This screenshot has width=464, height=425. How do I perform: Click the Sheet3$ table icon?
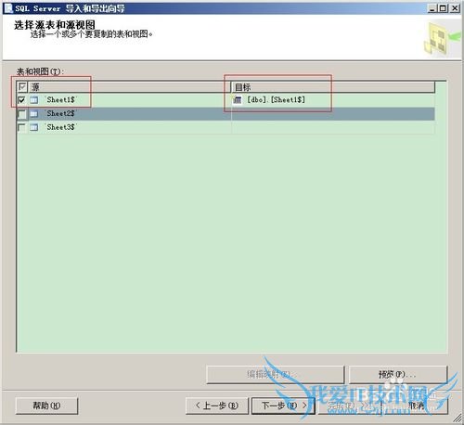[x=34, y=127]
